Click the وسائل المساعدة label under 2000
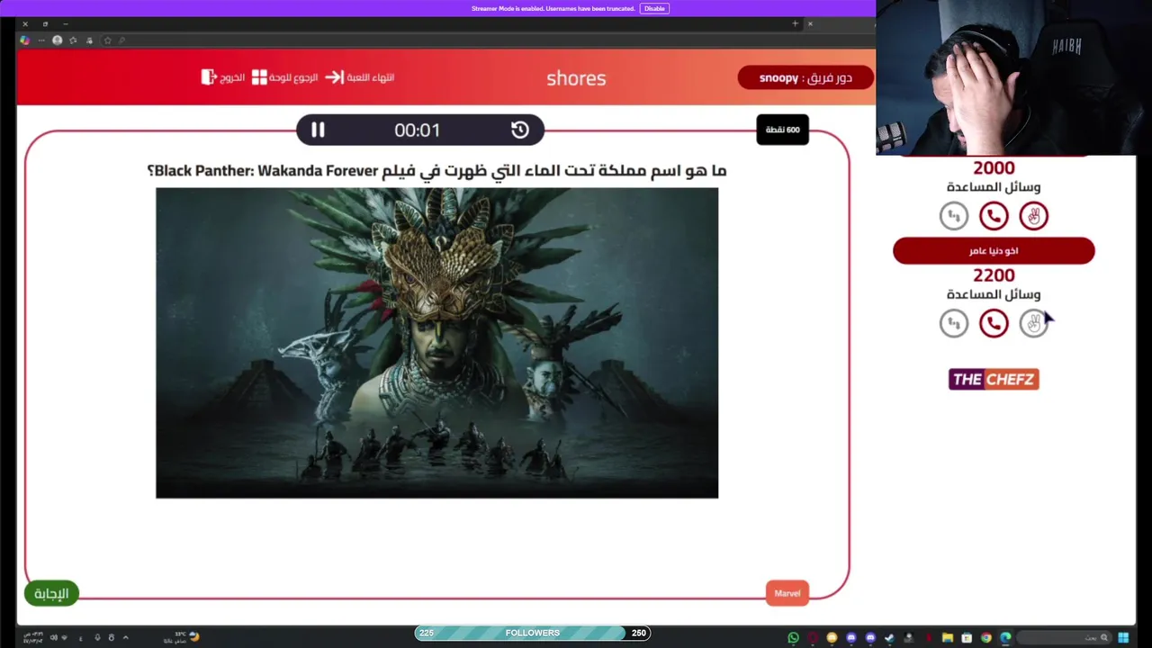Viewport: 1152px width, 648px height. 994,187
